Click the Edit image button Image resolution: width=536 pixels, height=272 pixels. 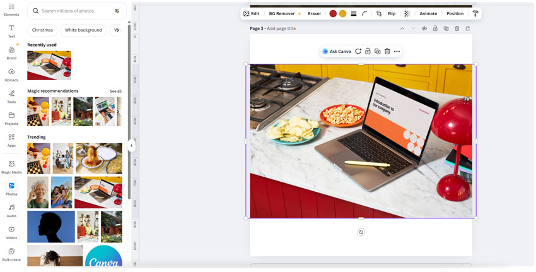[x=251, y=14]
